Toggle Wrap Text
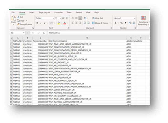 click(98, 18)
